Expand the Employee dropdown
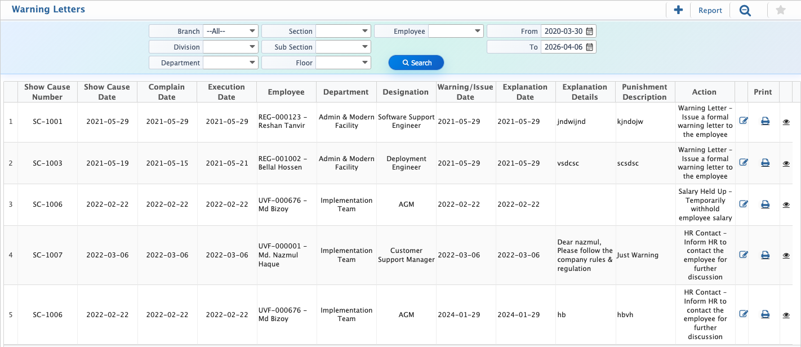 pos(456,32)
